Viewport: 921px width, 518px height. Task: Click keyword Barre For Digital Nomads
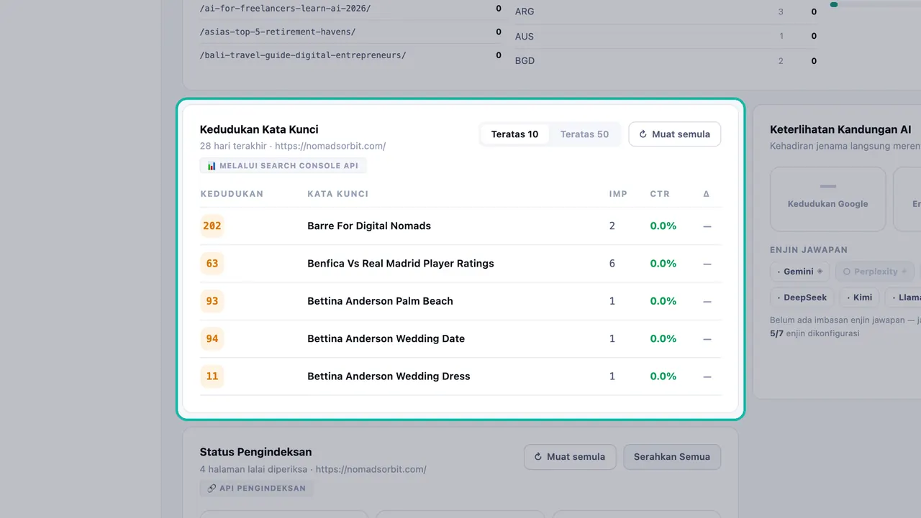(369, 226)
